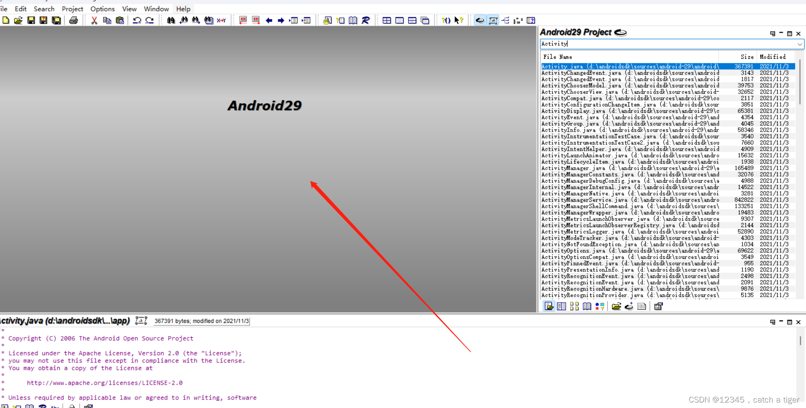Click the context window maximize button
Screen dimensions: 806x408
point(789,322)
